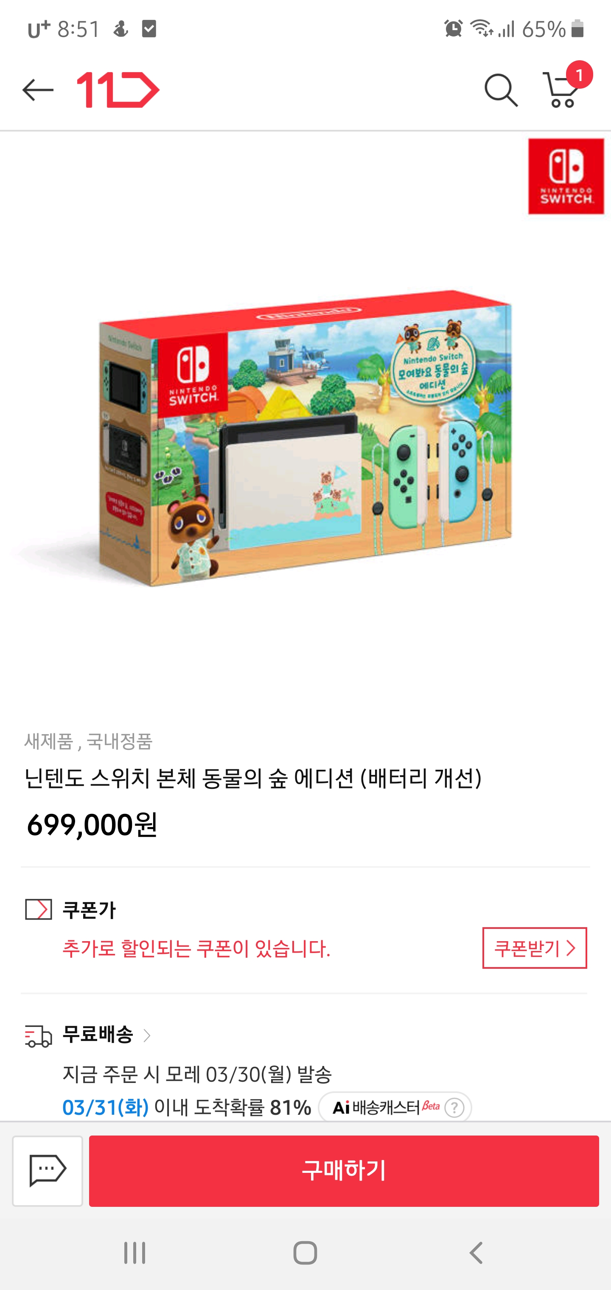Tap the red 구매하기 button

tap(344, 1171)
